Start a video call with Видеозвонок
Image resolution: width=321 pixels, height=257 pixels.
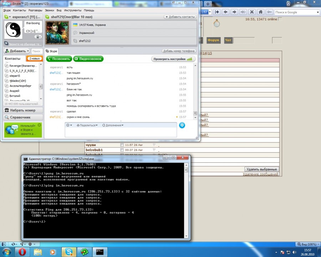(x=88, y=59)
